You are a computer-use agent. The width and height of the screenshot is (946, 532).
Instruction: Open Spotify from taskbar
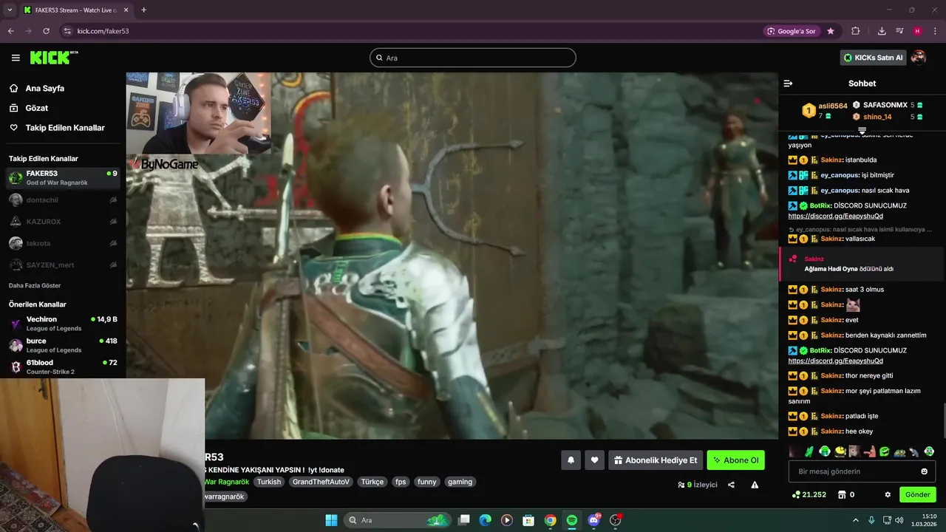click(572, 520)
